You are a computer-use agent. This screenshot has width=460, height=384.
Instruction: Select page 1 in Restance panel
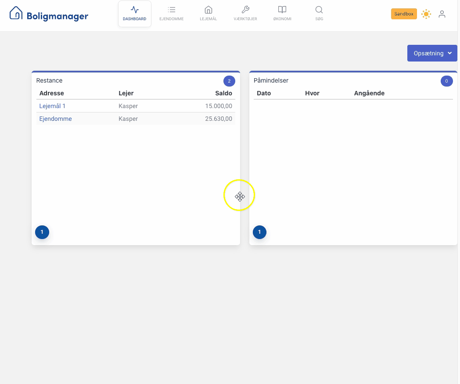pyautogui.click(x=42, y=232)
